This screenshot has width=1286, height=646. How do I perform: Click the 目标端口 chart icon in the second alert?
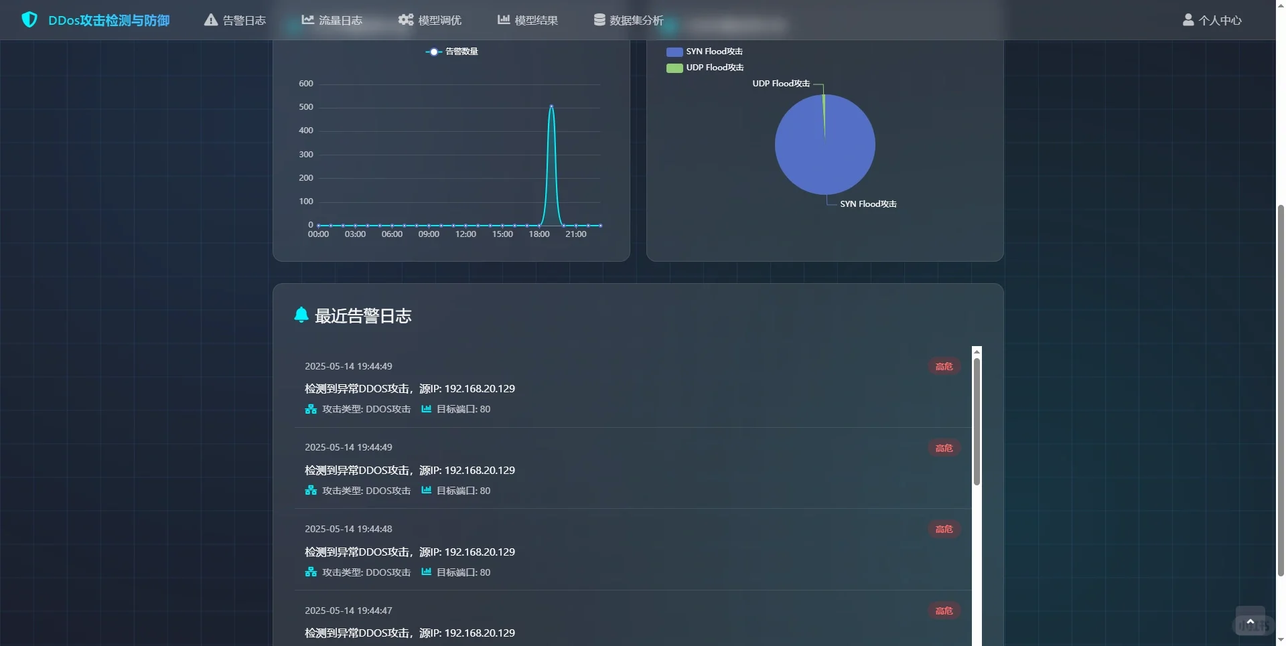tap(427, 491)
